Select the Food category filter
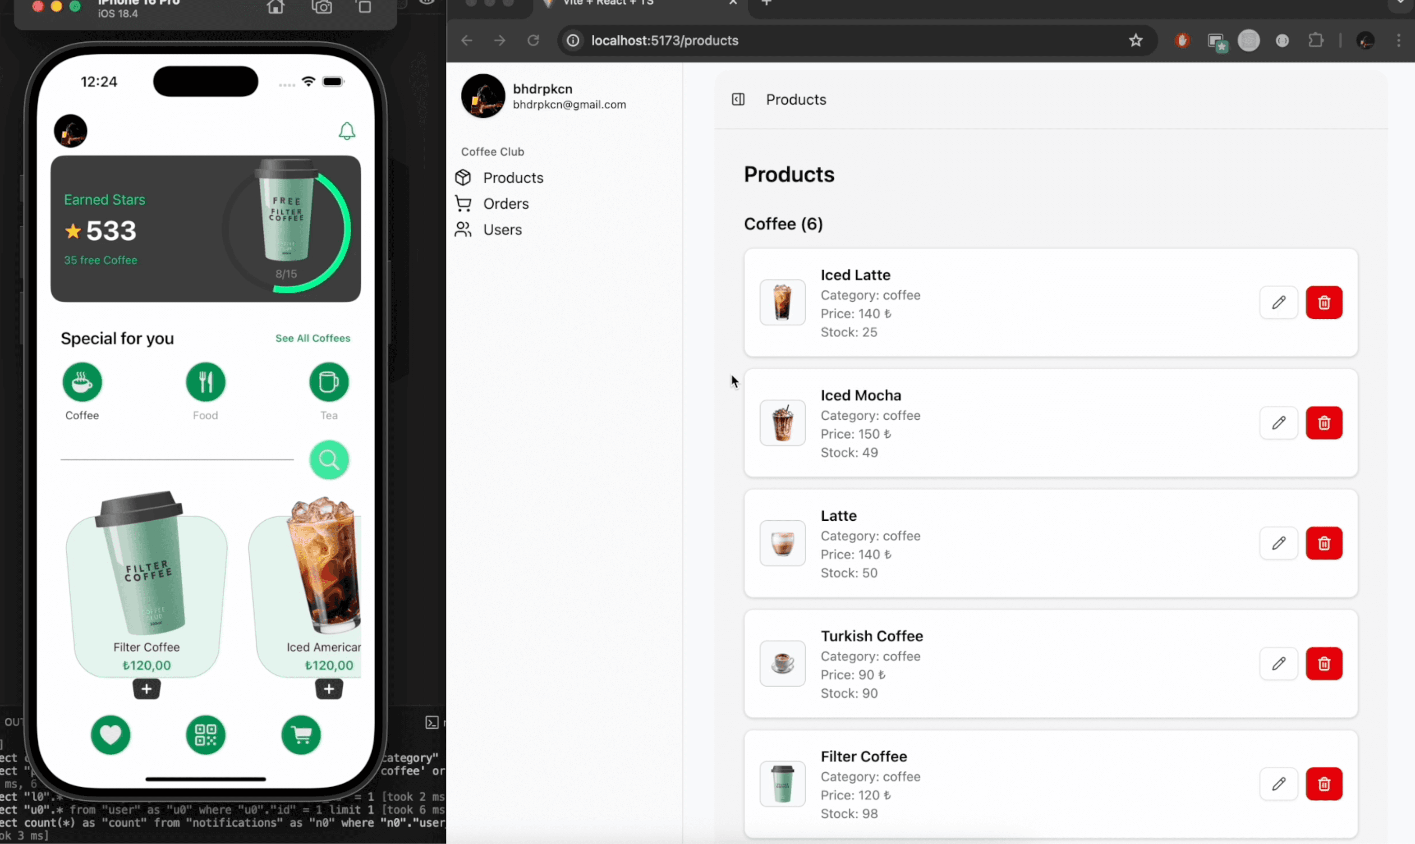This screenshot has width=1415, height=844. [x=205, y=383]
